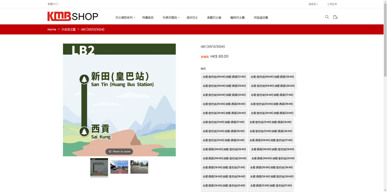Click the KMB Shop logo

click(x=73, y=16)
